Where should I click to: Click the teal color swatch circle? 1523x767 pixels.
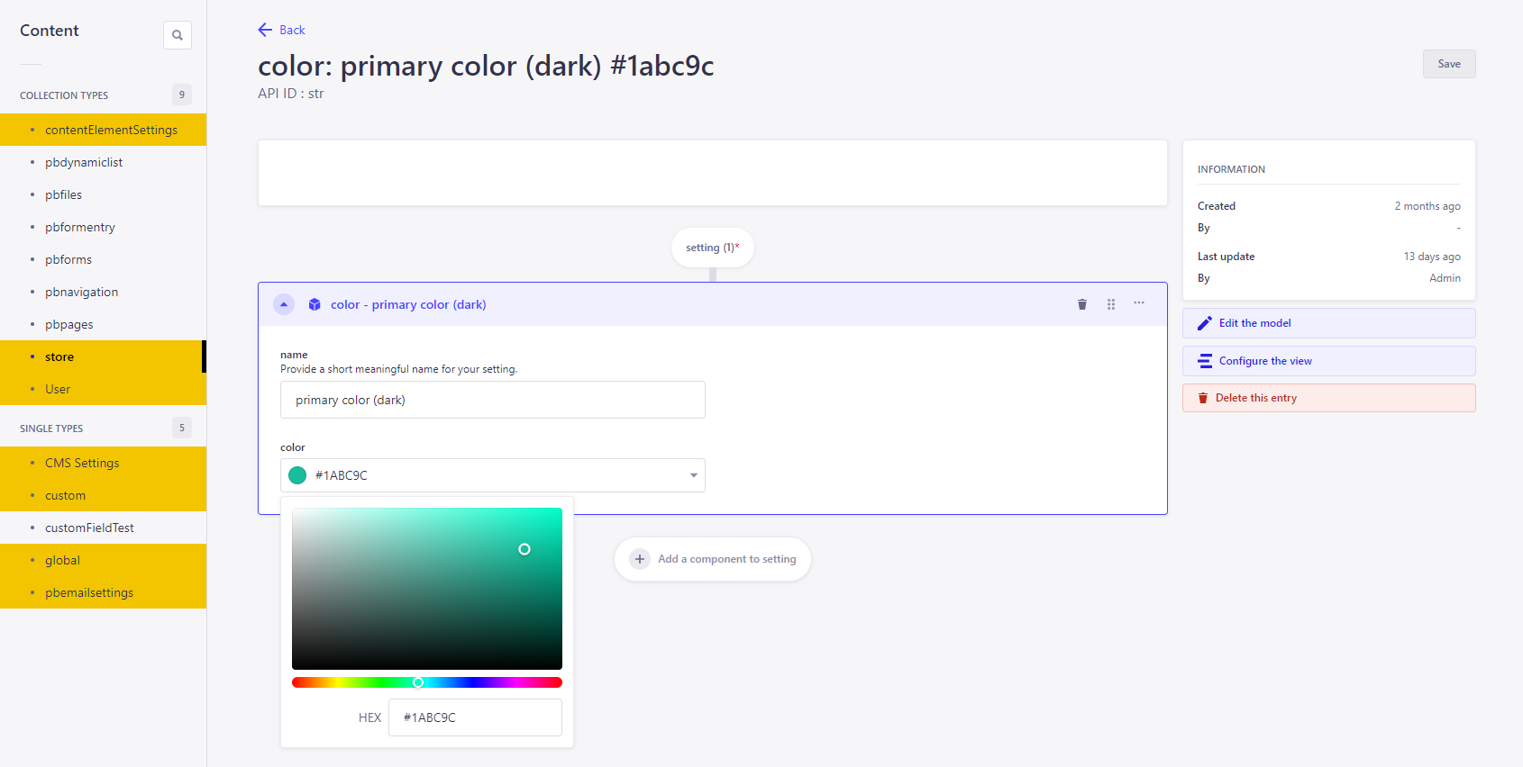(x=297, y=475)
